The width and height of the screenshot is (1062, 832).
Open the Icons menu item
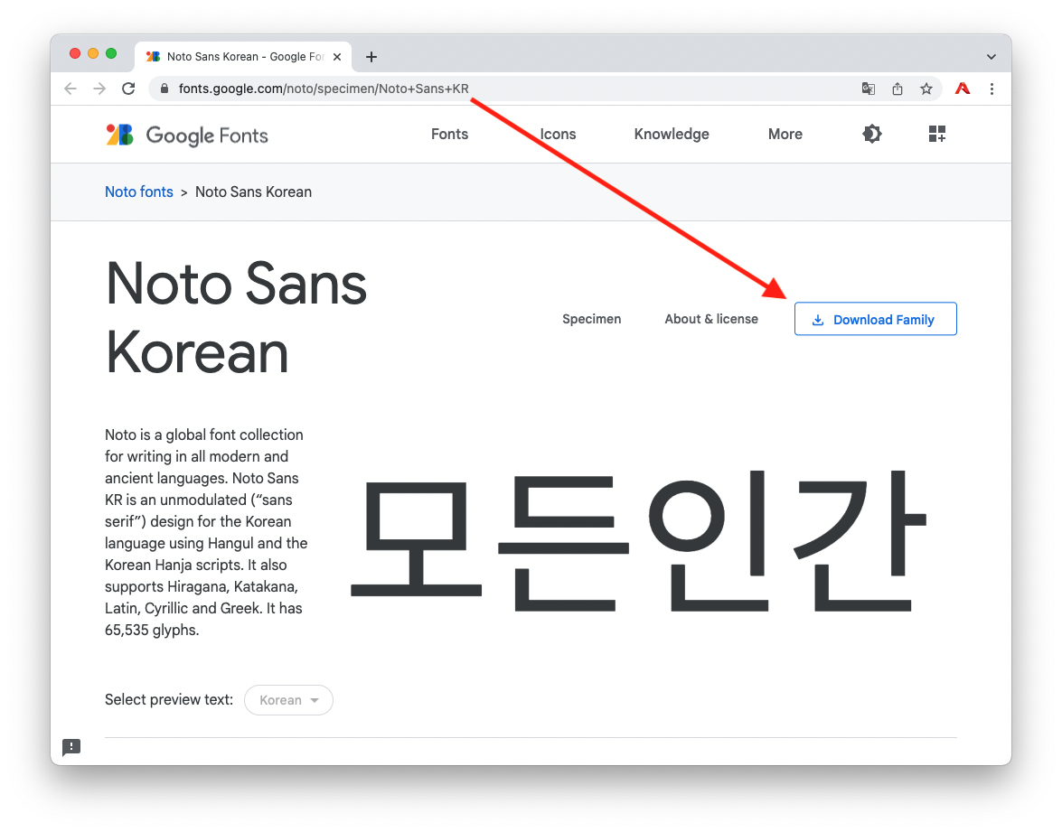pos(558,134)
